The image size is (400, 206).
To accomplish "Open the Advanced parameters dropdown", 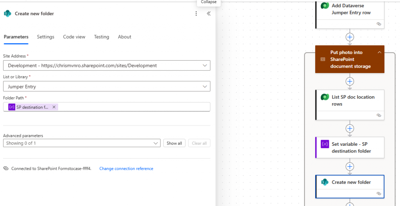I will click(x=155, y=143).
